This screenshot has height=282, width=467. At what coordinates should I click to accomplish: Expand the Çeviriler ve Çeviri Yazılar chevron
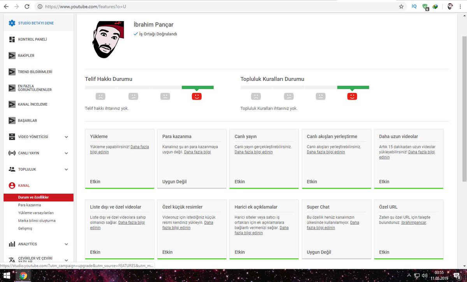[66, 259]
